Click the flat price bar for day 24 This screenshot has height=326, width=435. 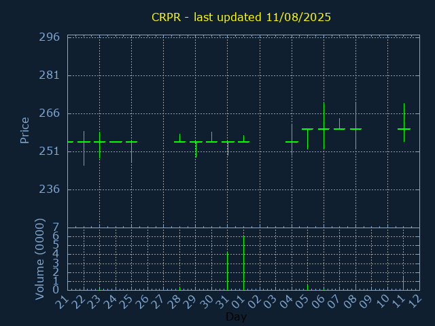116,142
